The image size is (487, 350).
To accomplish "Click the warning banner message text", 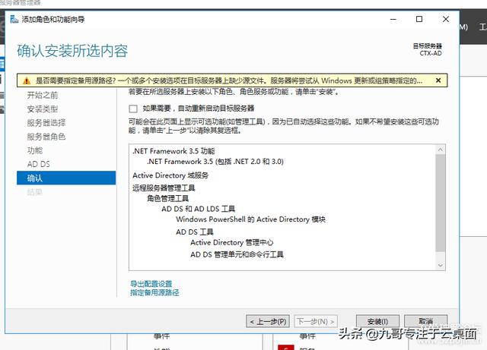I will tap(229, 81).
